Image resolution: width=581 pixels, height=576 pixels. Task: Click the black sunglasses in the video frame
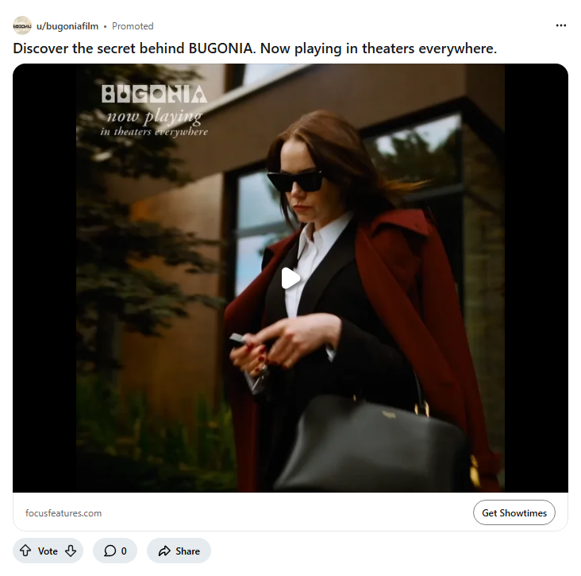(x=295, y=180)
